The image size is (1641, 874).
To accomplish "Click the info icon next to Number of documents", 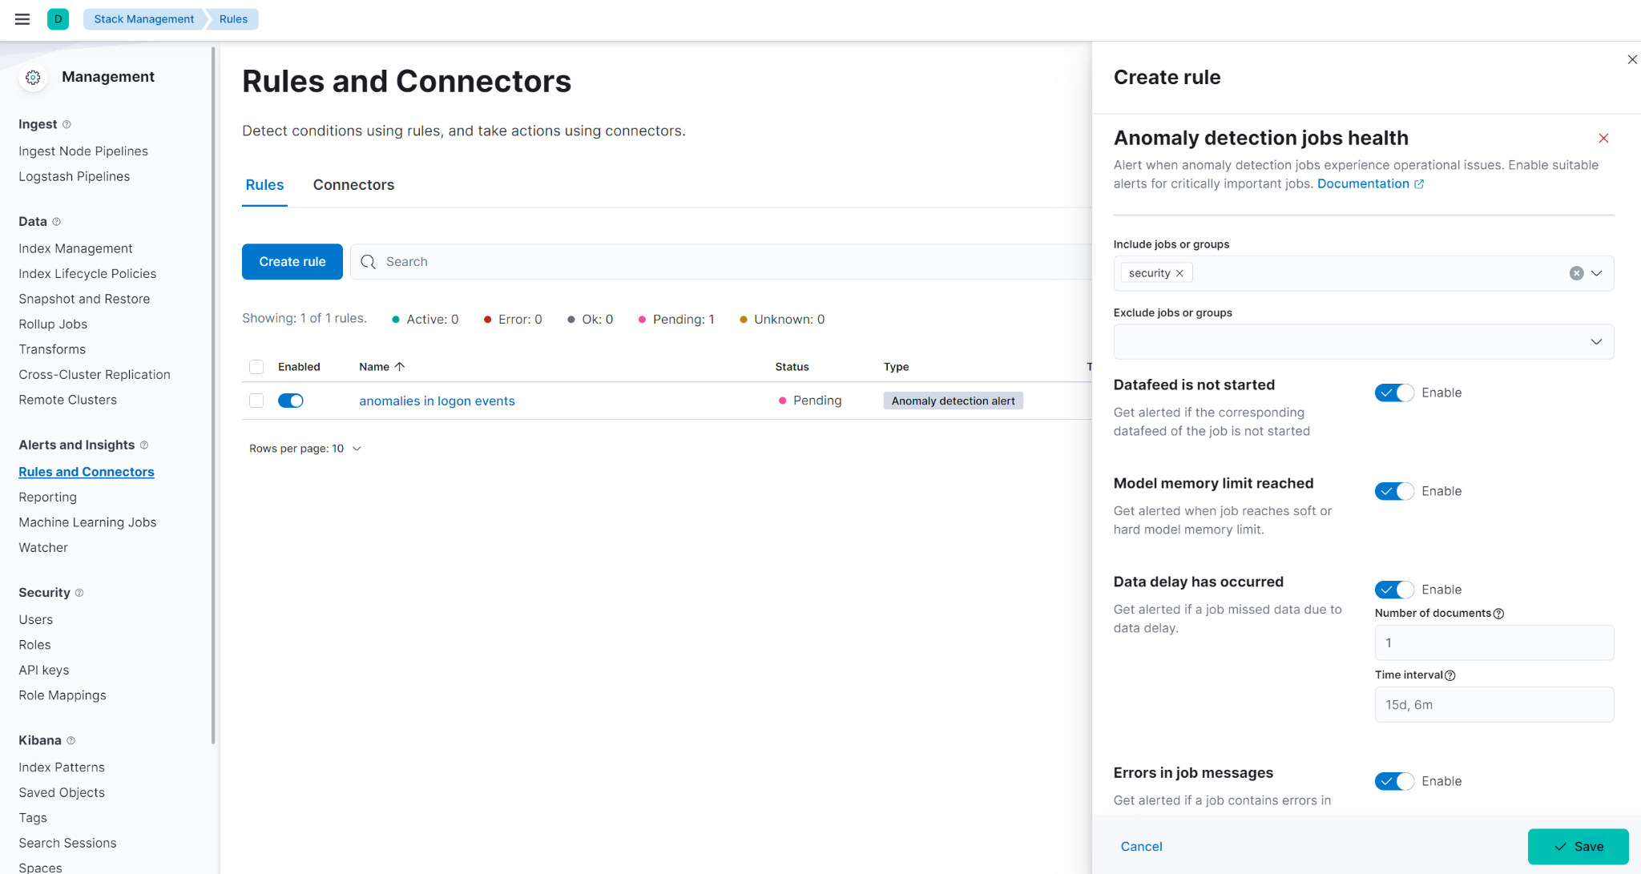I will pyautogui.click(x=1499, y=613).
